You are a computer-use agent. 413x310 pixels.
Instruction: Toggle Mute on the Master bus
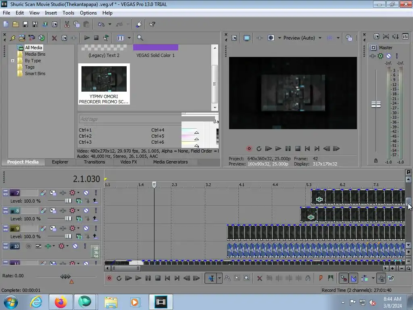tap(388, 56)
